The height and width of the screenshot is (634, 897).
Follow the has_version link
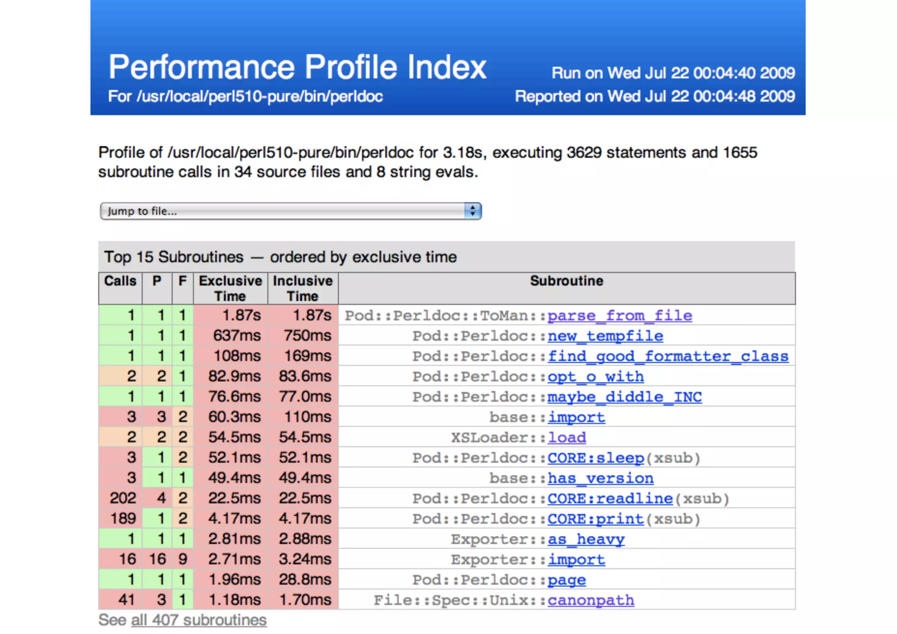tap(600, 478)
